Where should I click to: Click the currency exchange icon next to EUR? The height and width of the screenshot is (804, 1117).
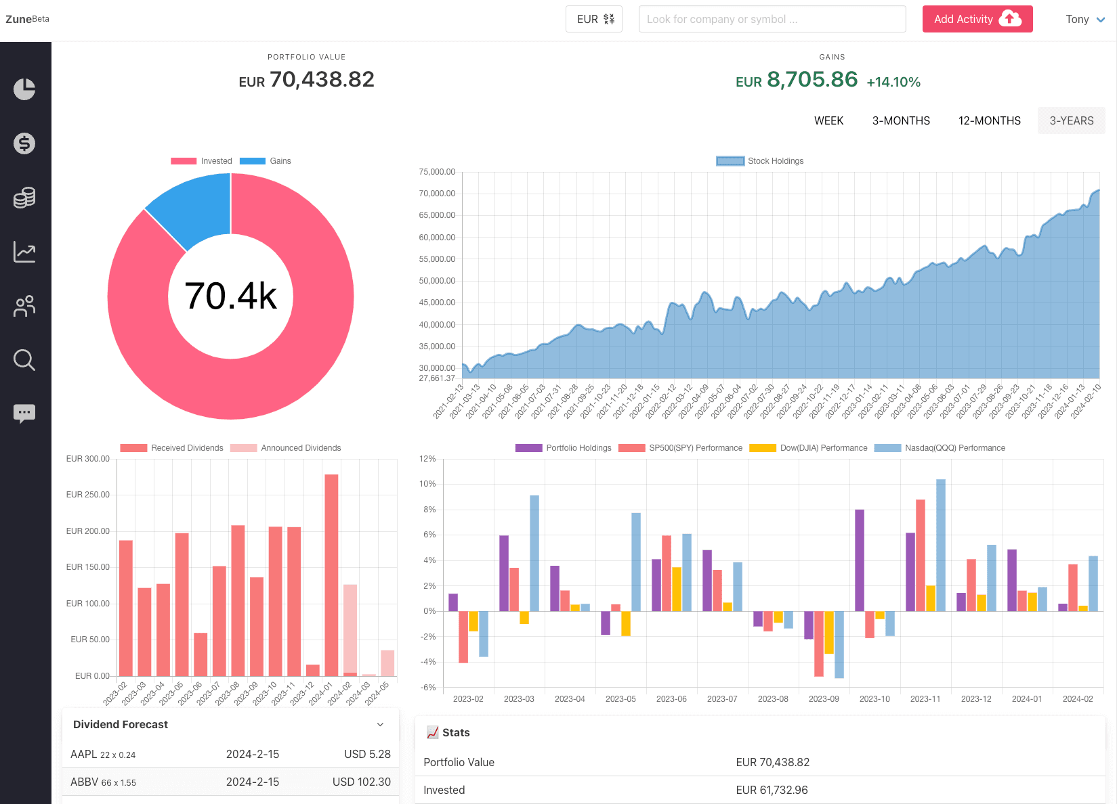tap(608, 19)
